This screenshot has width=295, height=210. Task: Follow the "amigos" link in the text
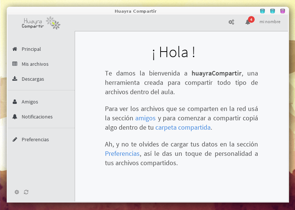(x=145, y=118)
